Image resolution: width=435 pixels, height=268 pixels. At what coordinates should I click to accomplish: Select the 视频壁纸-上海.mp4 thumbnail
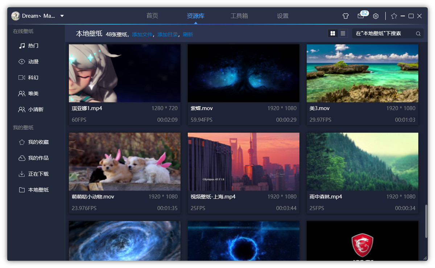pos(244,162)
